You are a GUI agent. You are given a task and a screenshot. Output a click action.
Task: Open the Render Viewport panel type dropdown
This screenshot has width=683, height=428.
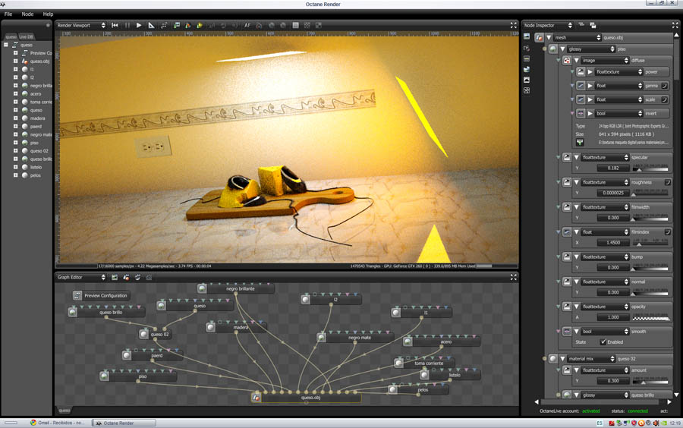tap(81, 25)
